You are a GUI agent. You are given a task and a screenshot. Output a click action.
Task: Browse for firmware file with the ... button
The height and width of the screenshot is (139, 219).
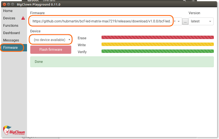[185, 22]
